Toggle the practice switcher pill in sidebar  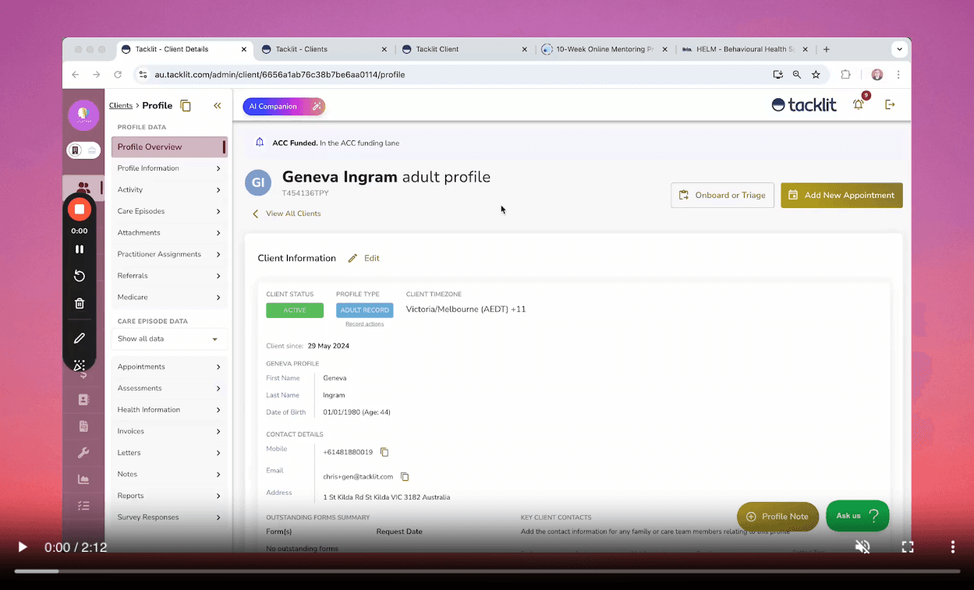(83, 150)
